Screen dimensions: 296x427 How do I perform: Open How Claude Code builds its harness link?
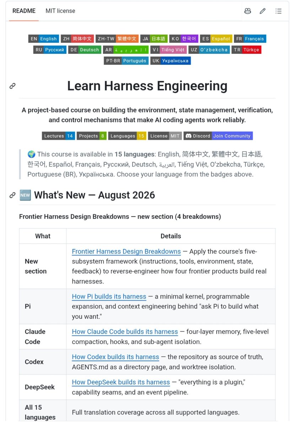(125, 332)
